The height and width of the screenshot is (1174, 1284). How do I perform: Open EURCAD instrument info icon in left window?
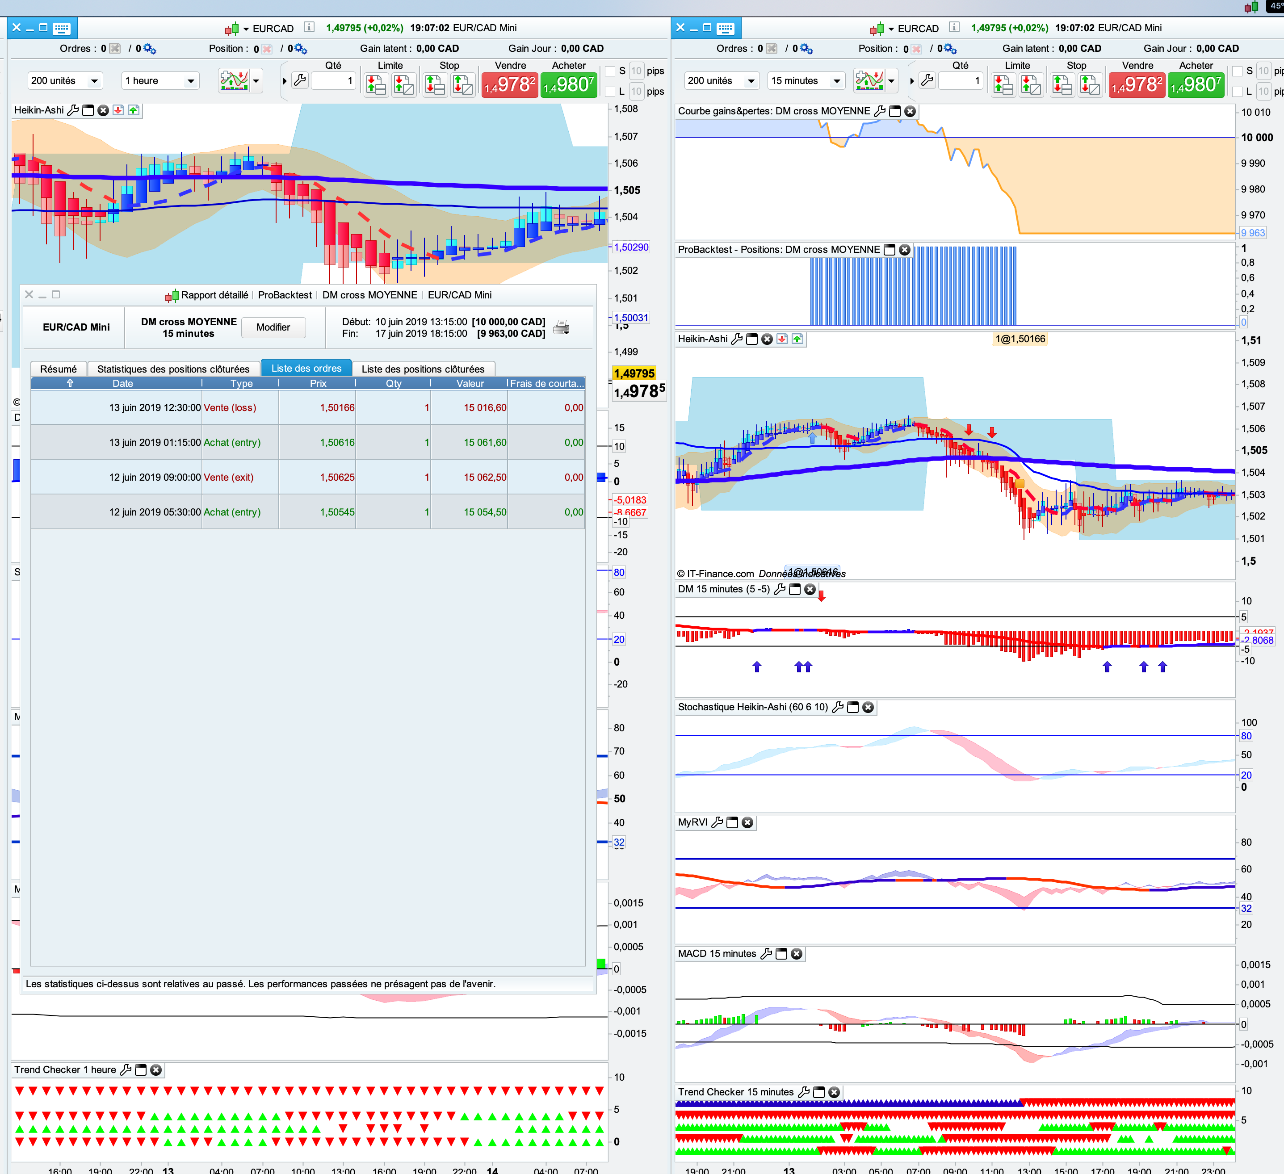tap(309, 27)
